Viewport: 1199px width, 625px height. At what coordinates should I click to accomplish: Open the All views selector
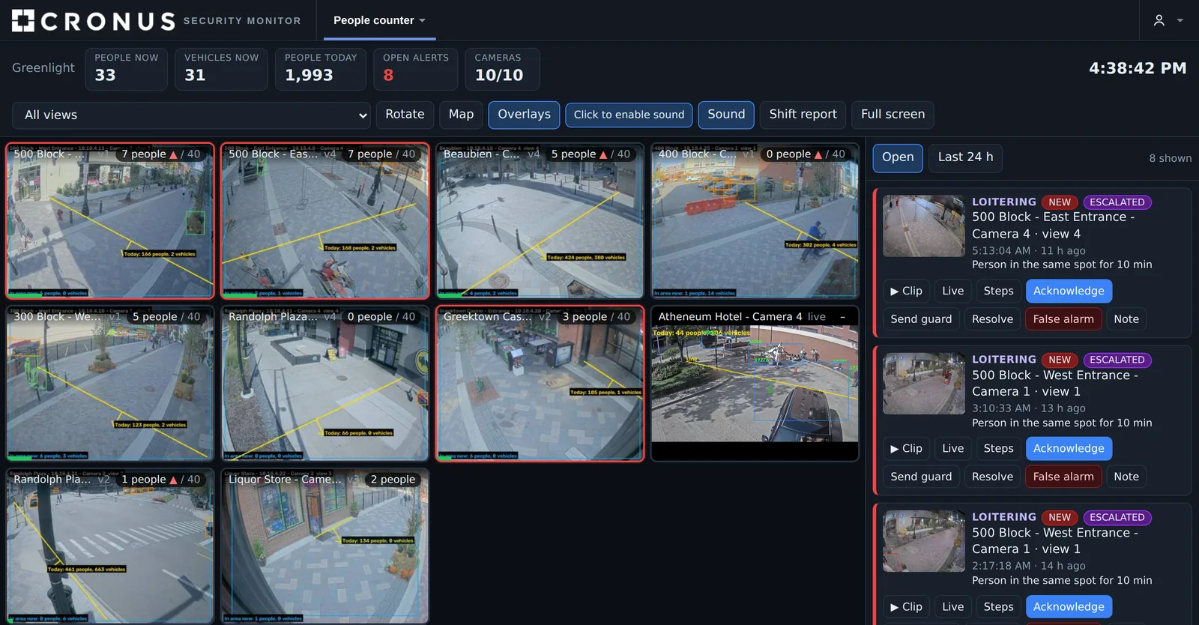pos(191,115)
